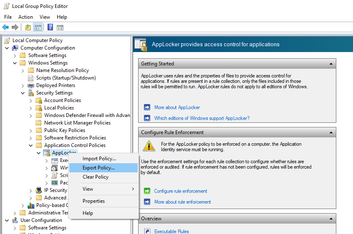Viewport: 353px width, 234px height.
Task: Open the View menu in menu bar
Action: 45,17
